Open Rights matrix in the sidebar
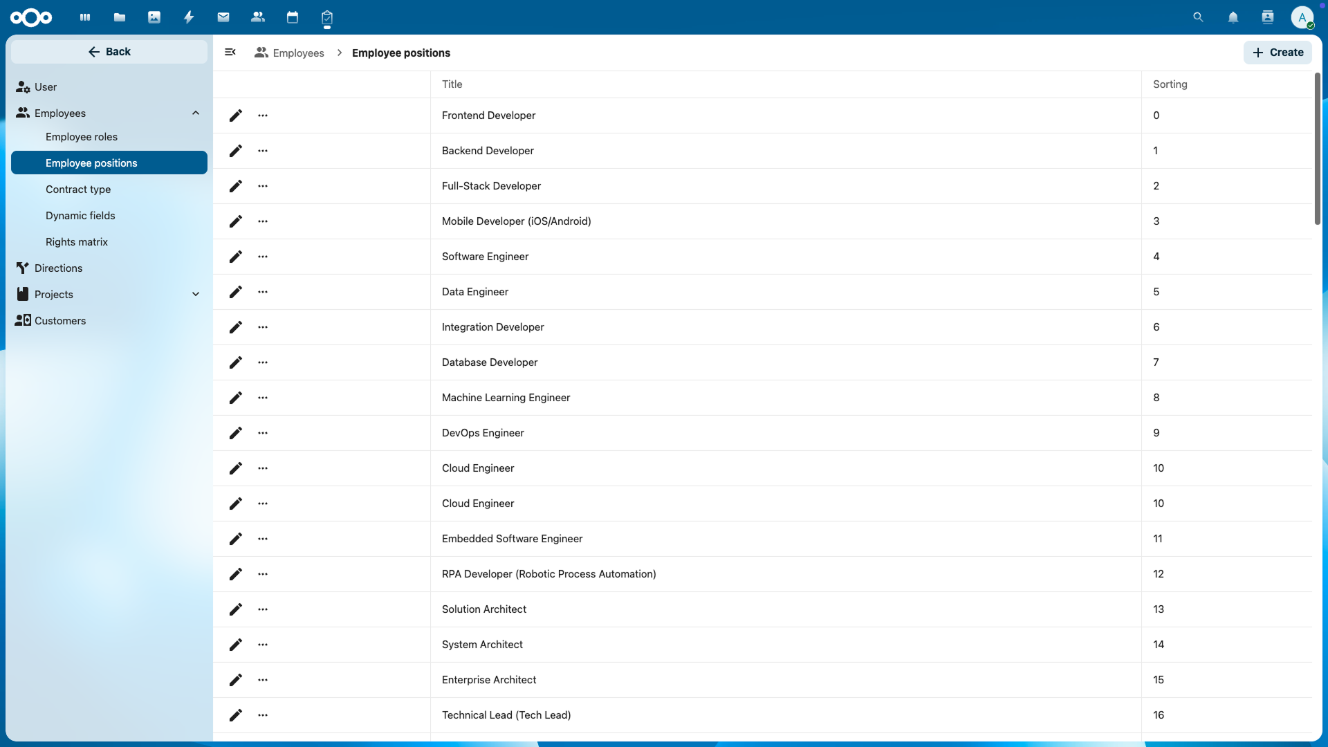 77,242
